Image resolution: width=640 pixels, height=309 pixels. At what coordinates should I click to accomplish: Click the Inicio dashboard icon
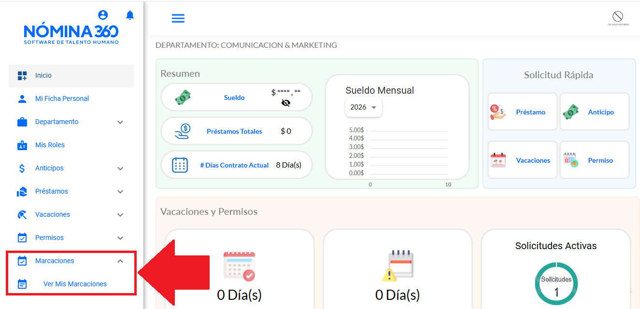pos(22,75)
